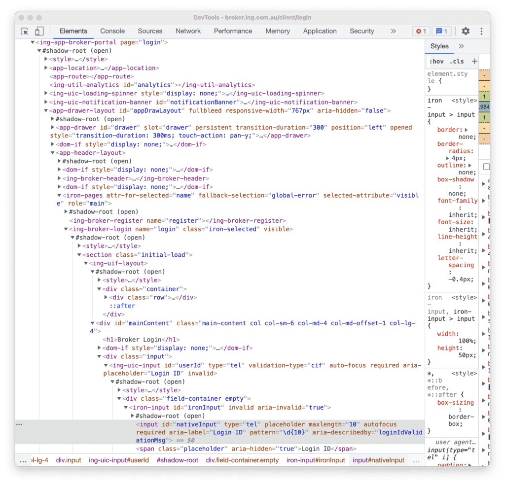Open the red error count badge
The height and width of the screenshot is (485, 505).
pyautogui.click(x=421, y=31)
